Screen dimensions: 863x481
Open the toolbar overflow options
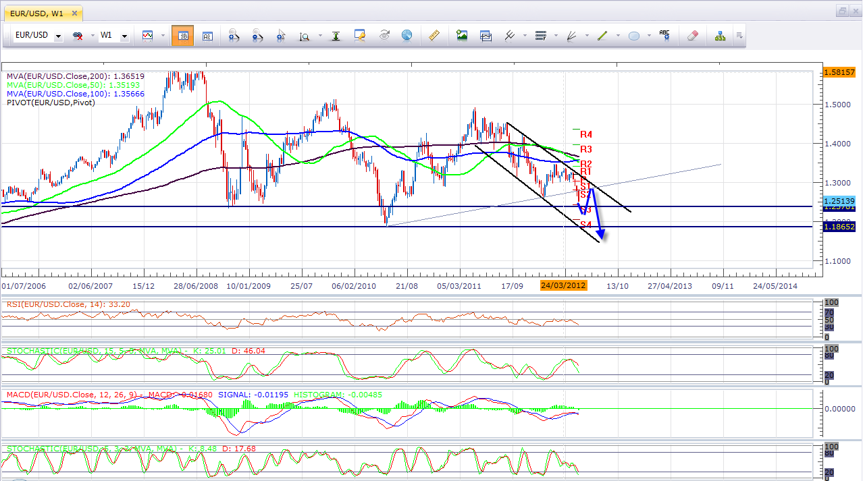[x=739, y=36]
